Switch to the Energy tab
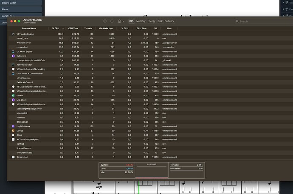293x194 pixels. pos(151,21)
